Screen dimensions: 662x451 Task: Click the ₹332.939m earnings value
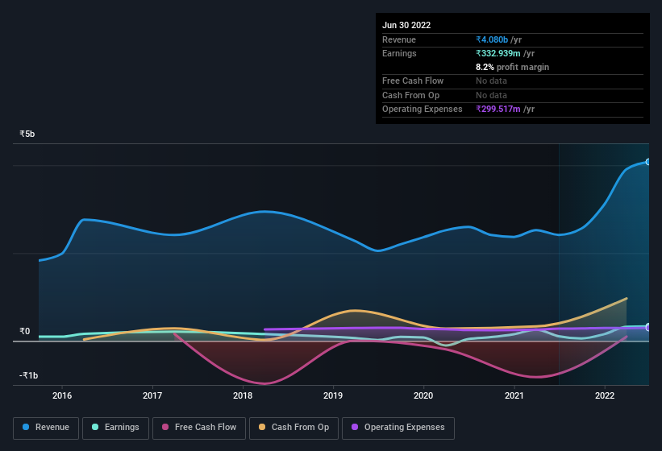498,53
